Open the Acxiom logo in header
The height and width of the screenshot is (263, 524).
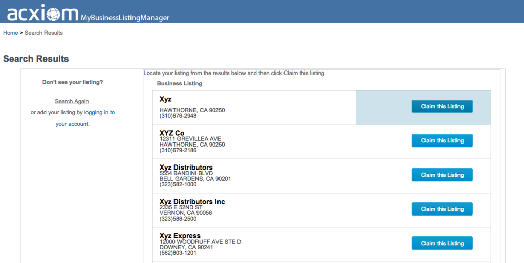(x=43, y=14)
